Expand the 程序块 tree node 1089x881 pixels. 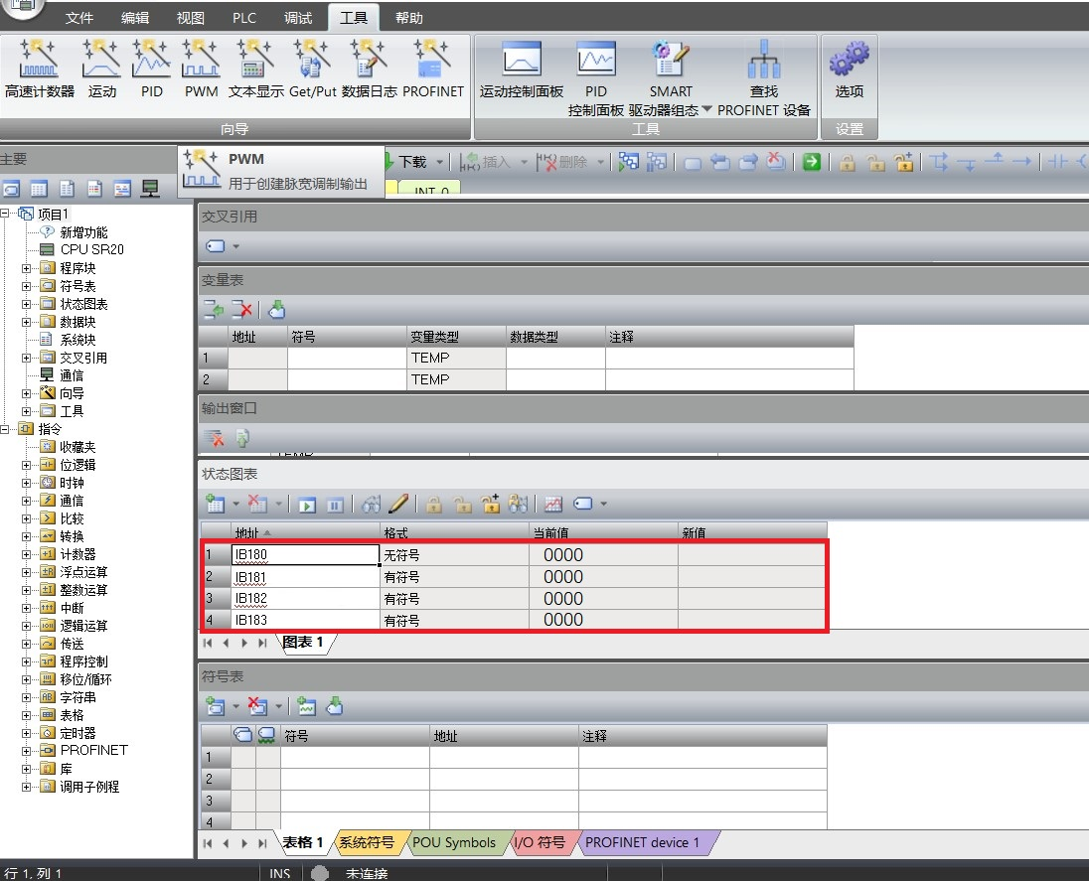26,268
